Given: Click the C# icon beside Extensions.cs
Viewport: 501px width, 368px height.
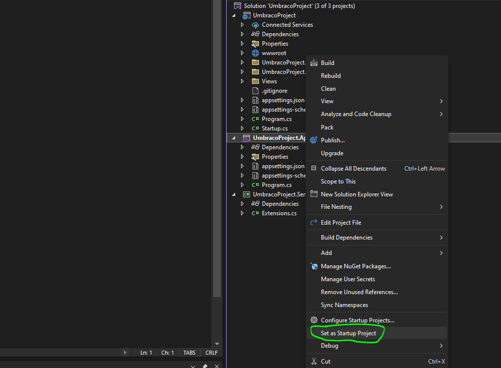Looking at the screenshot, I should (x=255, y=213).
